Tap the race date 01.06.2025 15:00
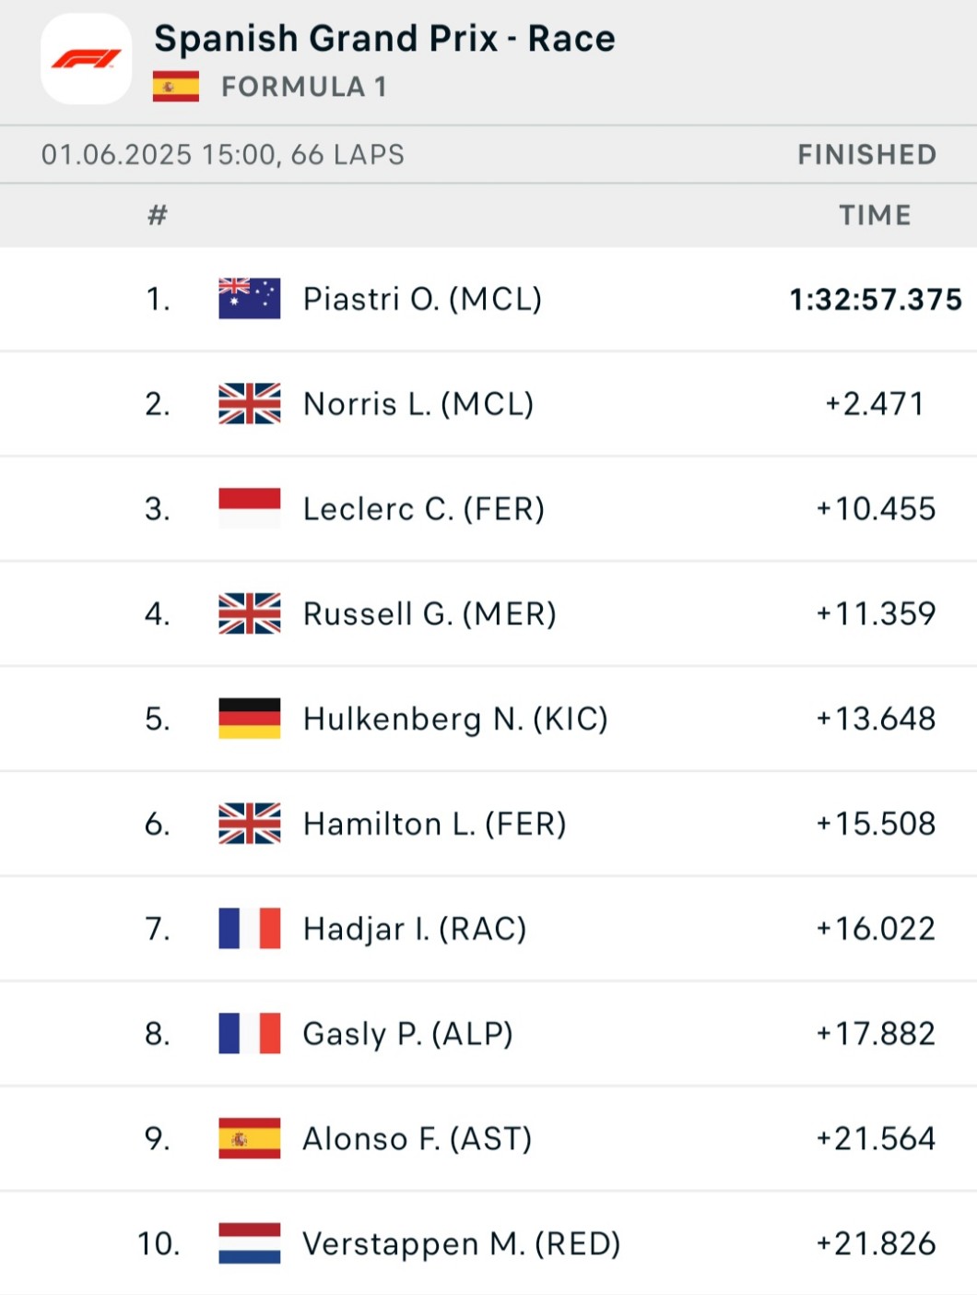 pyautogui.click(x=159, y=154)
